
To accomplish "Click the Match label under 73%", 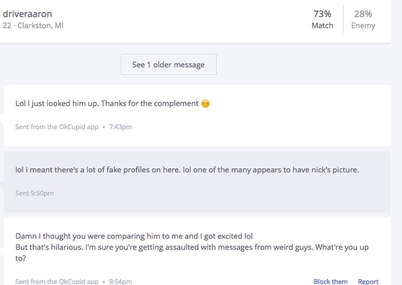I will point(322,26).
